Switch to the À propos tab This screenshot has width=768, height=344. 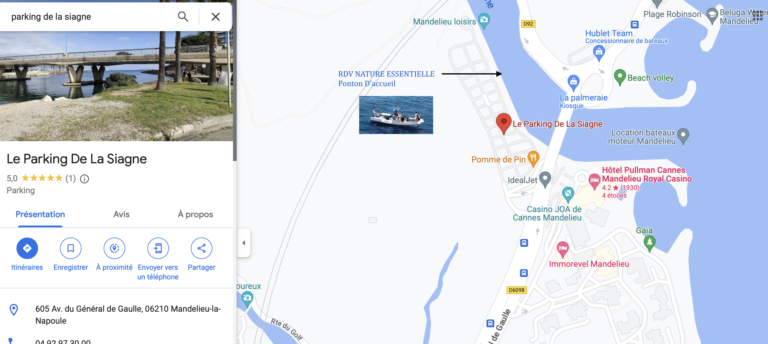(195, 214)
